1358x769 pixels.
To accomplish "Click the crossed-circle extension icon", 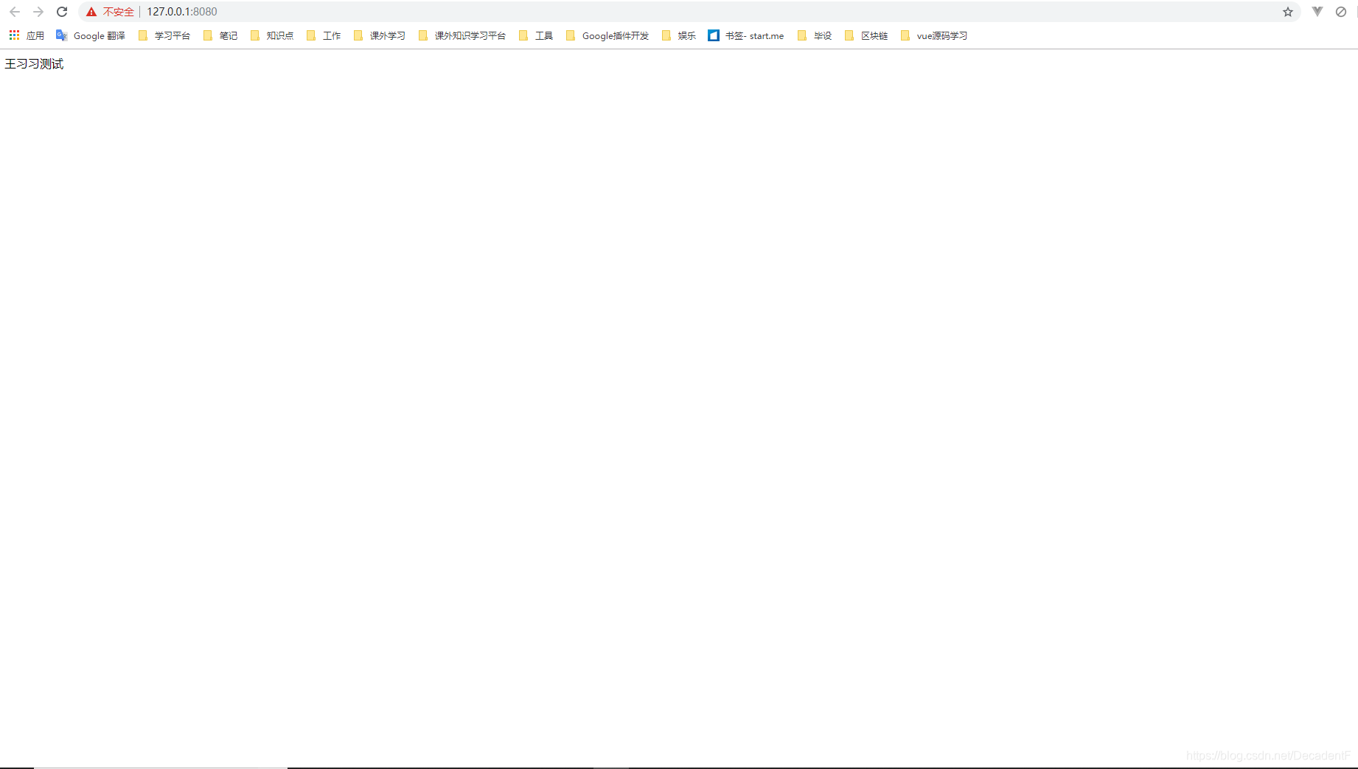I will (x=1341, y=12).
